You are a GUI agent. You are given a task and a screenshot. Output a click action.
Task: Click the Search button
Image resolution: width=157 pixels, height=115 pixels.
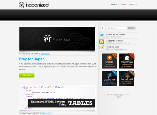click(131, 28)
